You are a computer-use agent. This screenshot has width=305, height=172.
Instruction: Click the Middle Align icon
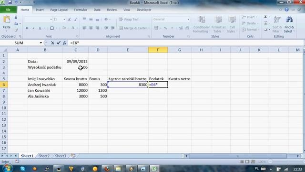(91, 19)
